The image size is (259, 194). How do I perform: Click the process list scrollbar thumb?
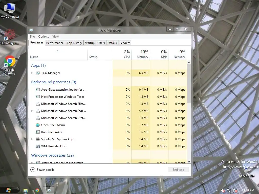tap(189, 83)
